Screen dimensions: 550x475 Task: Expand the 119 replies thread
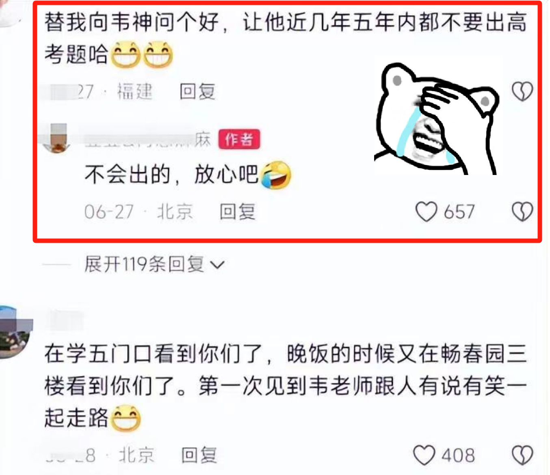coord(154,264)
